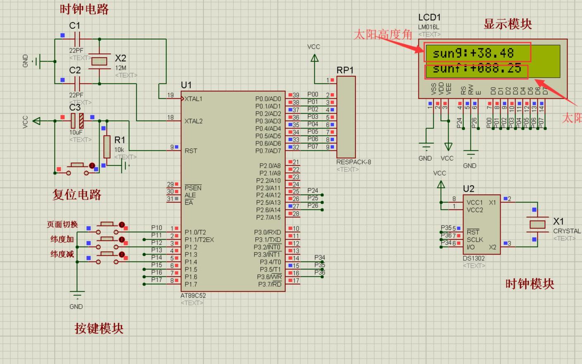Click net label P00 near RP1
This screenshot has width=582, height=364.
tap(313, 94)
